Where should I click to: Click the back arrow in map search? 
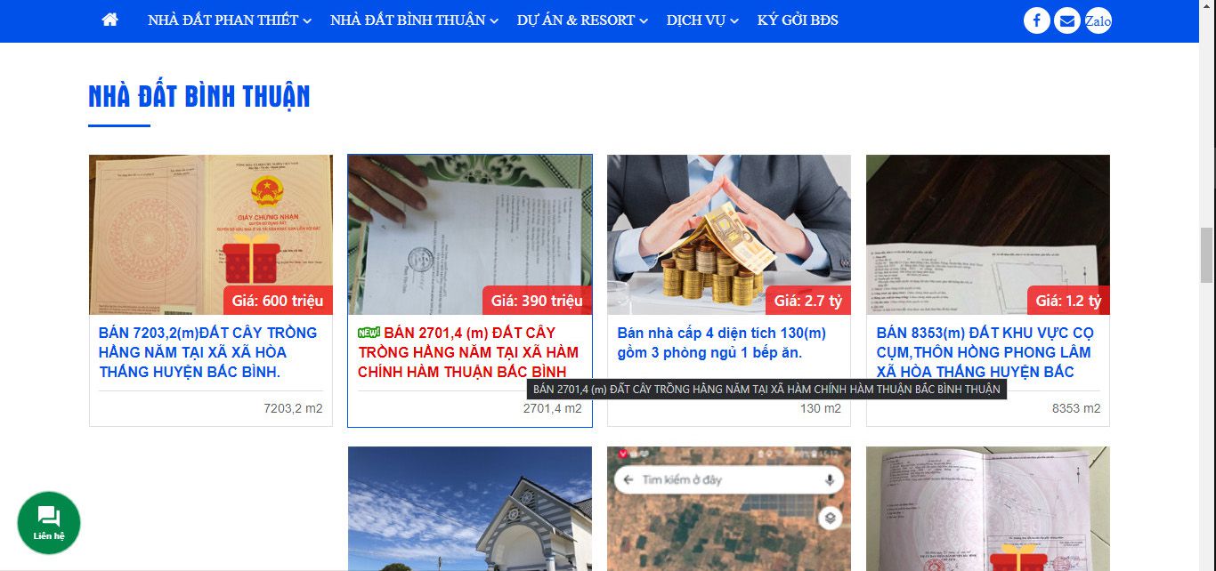click(x=628, y=479)
